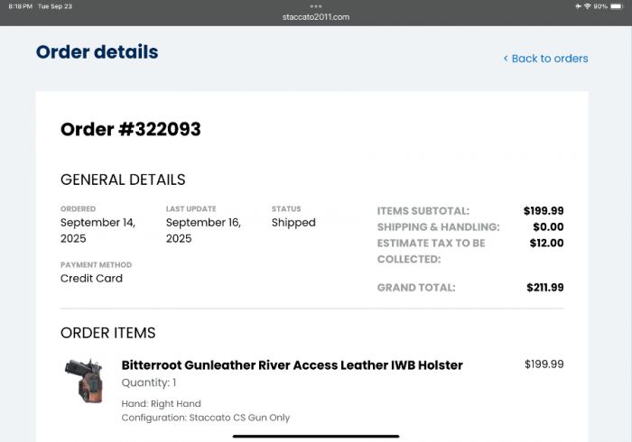Tap the Wi-Fi icon in status bar
Image resolution: width=632 pixels, height=442 pixels.
pyautogui.click(x=587, y=6)
